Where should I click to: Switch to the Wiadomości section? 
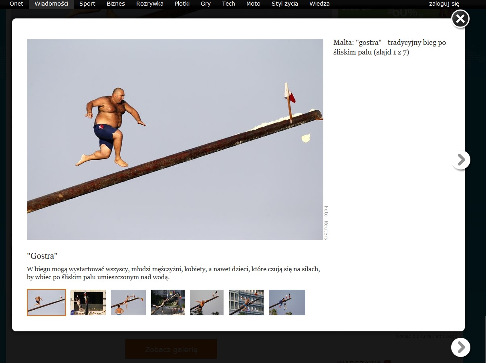[51, 4]
